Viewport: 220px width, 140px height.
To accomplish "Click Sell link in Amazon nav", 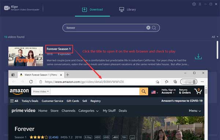I will (85, 101).
